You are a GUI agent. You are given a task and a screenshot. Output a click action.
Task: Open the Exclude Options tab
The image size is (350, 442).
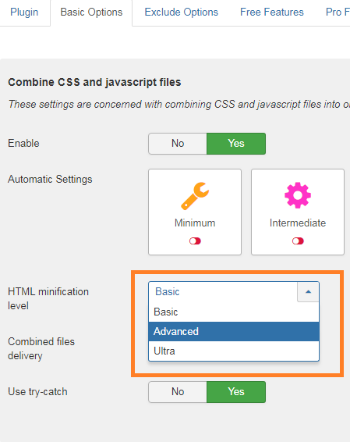pyautogui.click(x=181, y=12)
